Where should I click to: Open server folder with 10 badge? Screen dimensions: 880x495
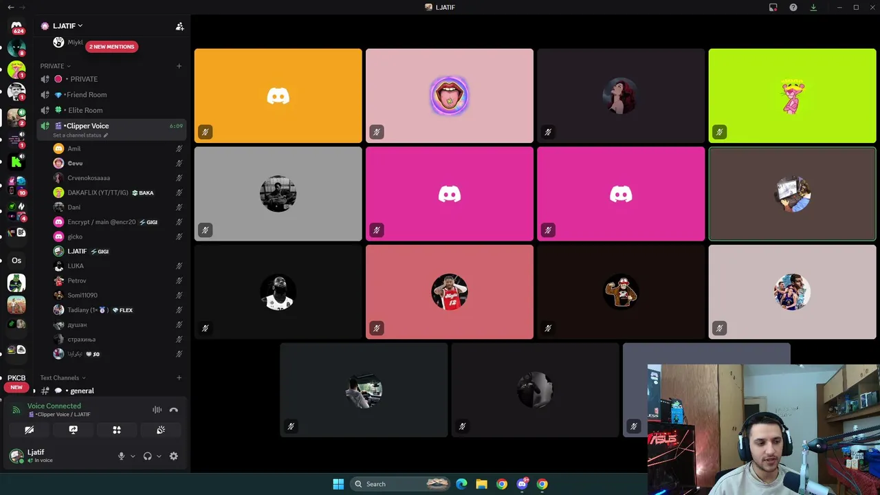tap(16, 186)
